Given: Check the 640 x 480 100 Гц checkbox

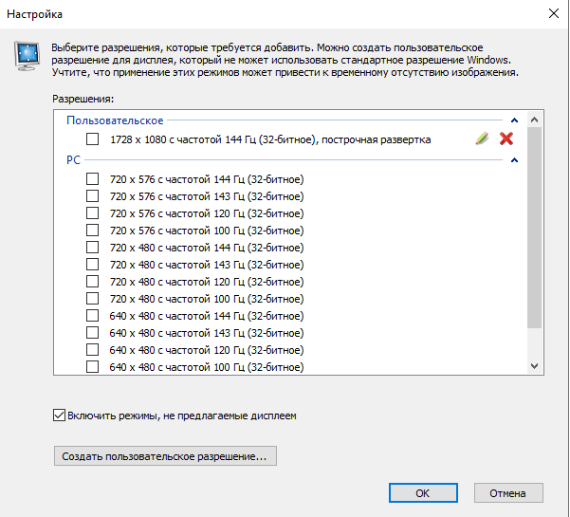Looking at the screenshot, I should pos(92,367).
